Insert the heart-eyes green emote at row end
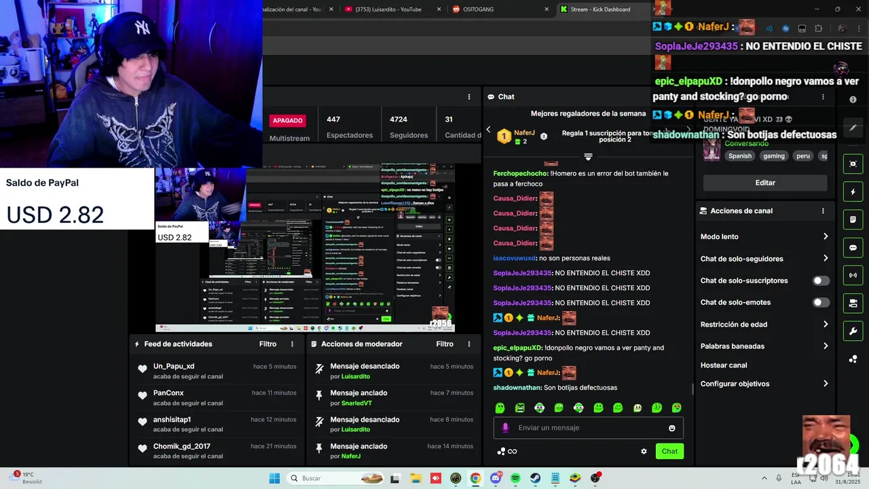 677,408
